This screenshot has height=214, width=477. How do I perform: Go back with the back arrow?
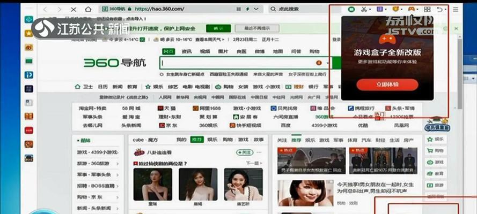point(45,10)
